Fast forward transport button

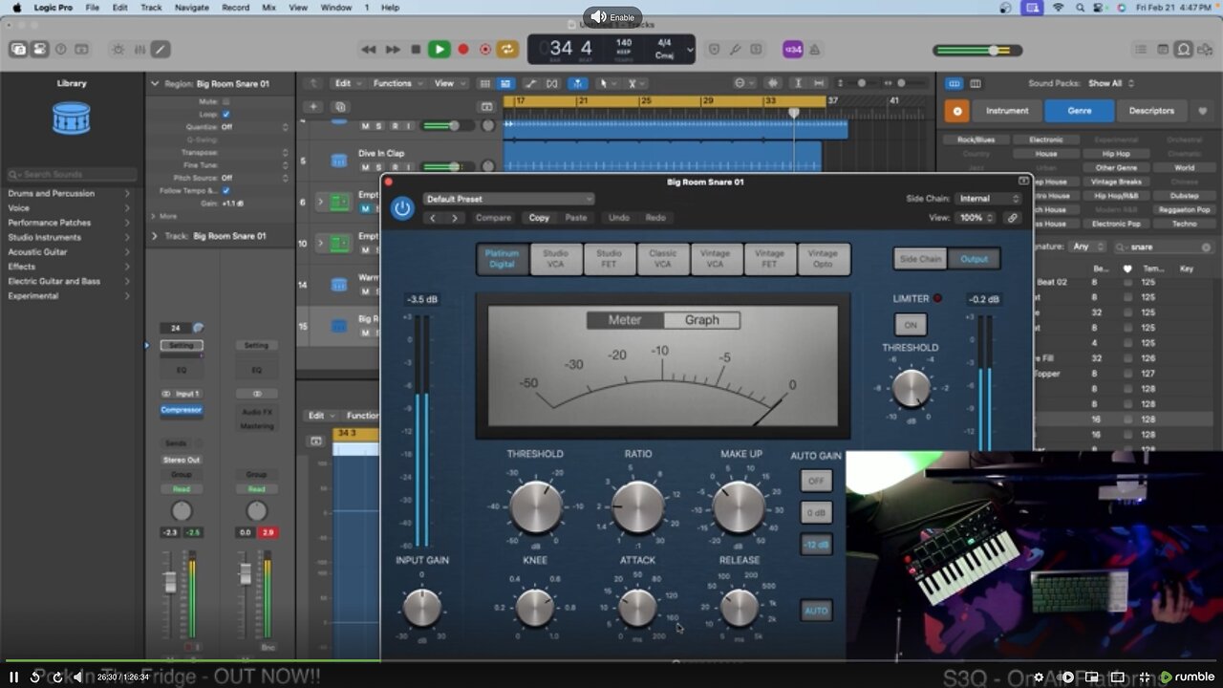click(393, 49)
